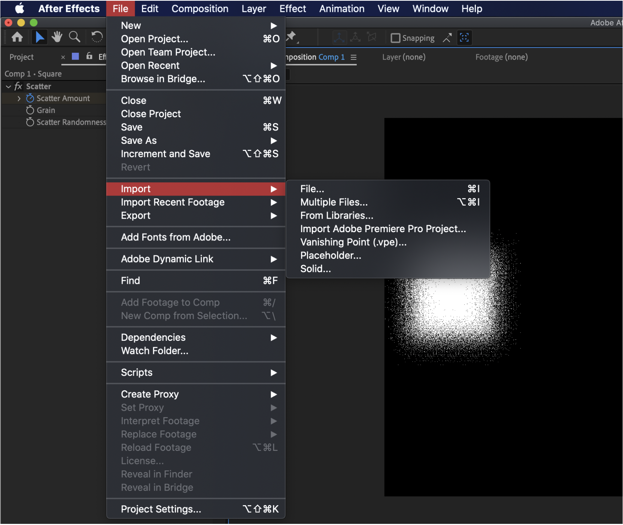Viewport: 623px width, 525px height.
Task: Choose the Local Axis mode icon
Action: tap(339, 37)
